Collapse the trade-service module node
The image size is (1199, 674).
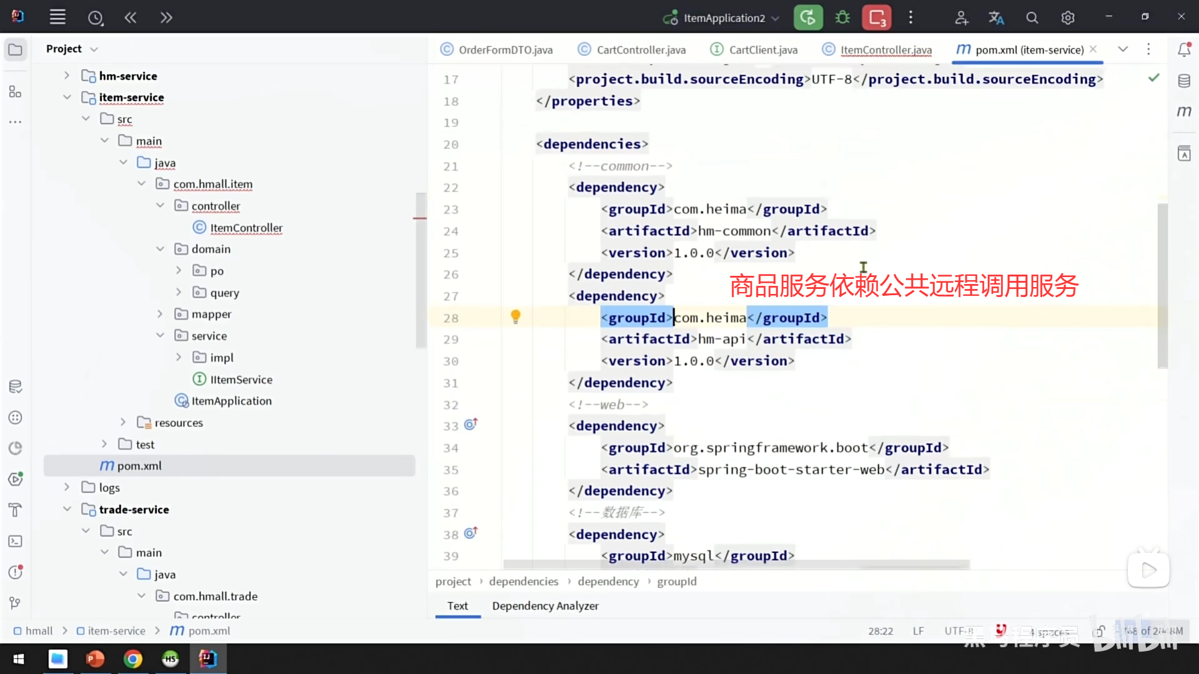(67, 509)
